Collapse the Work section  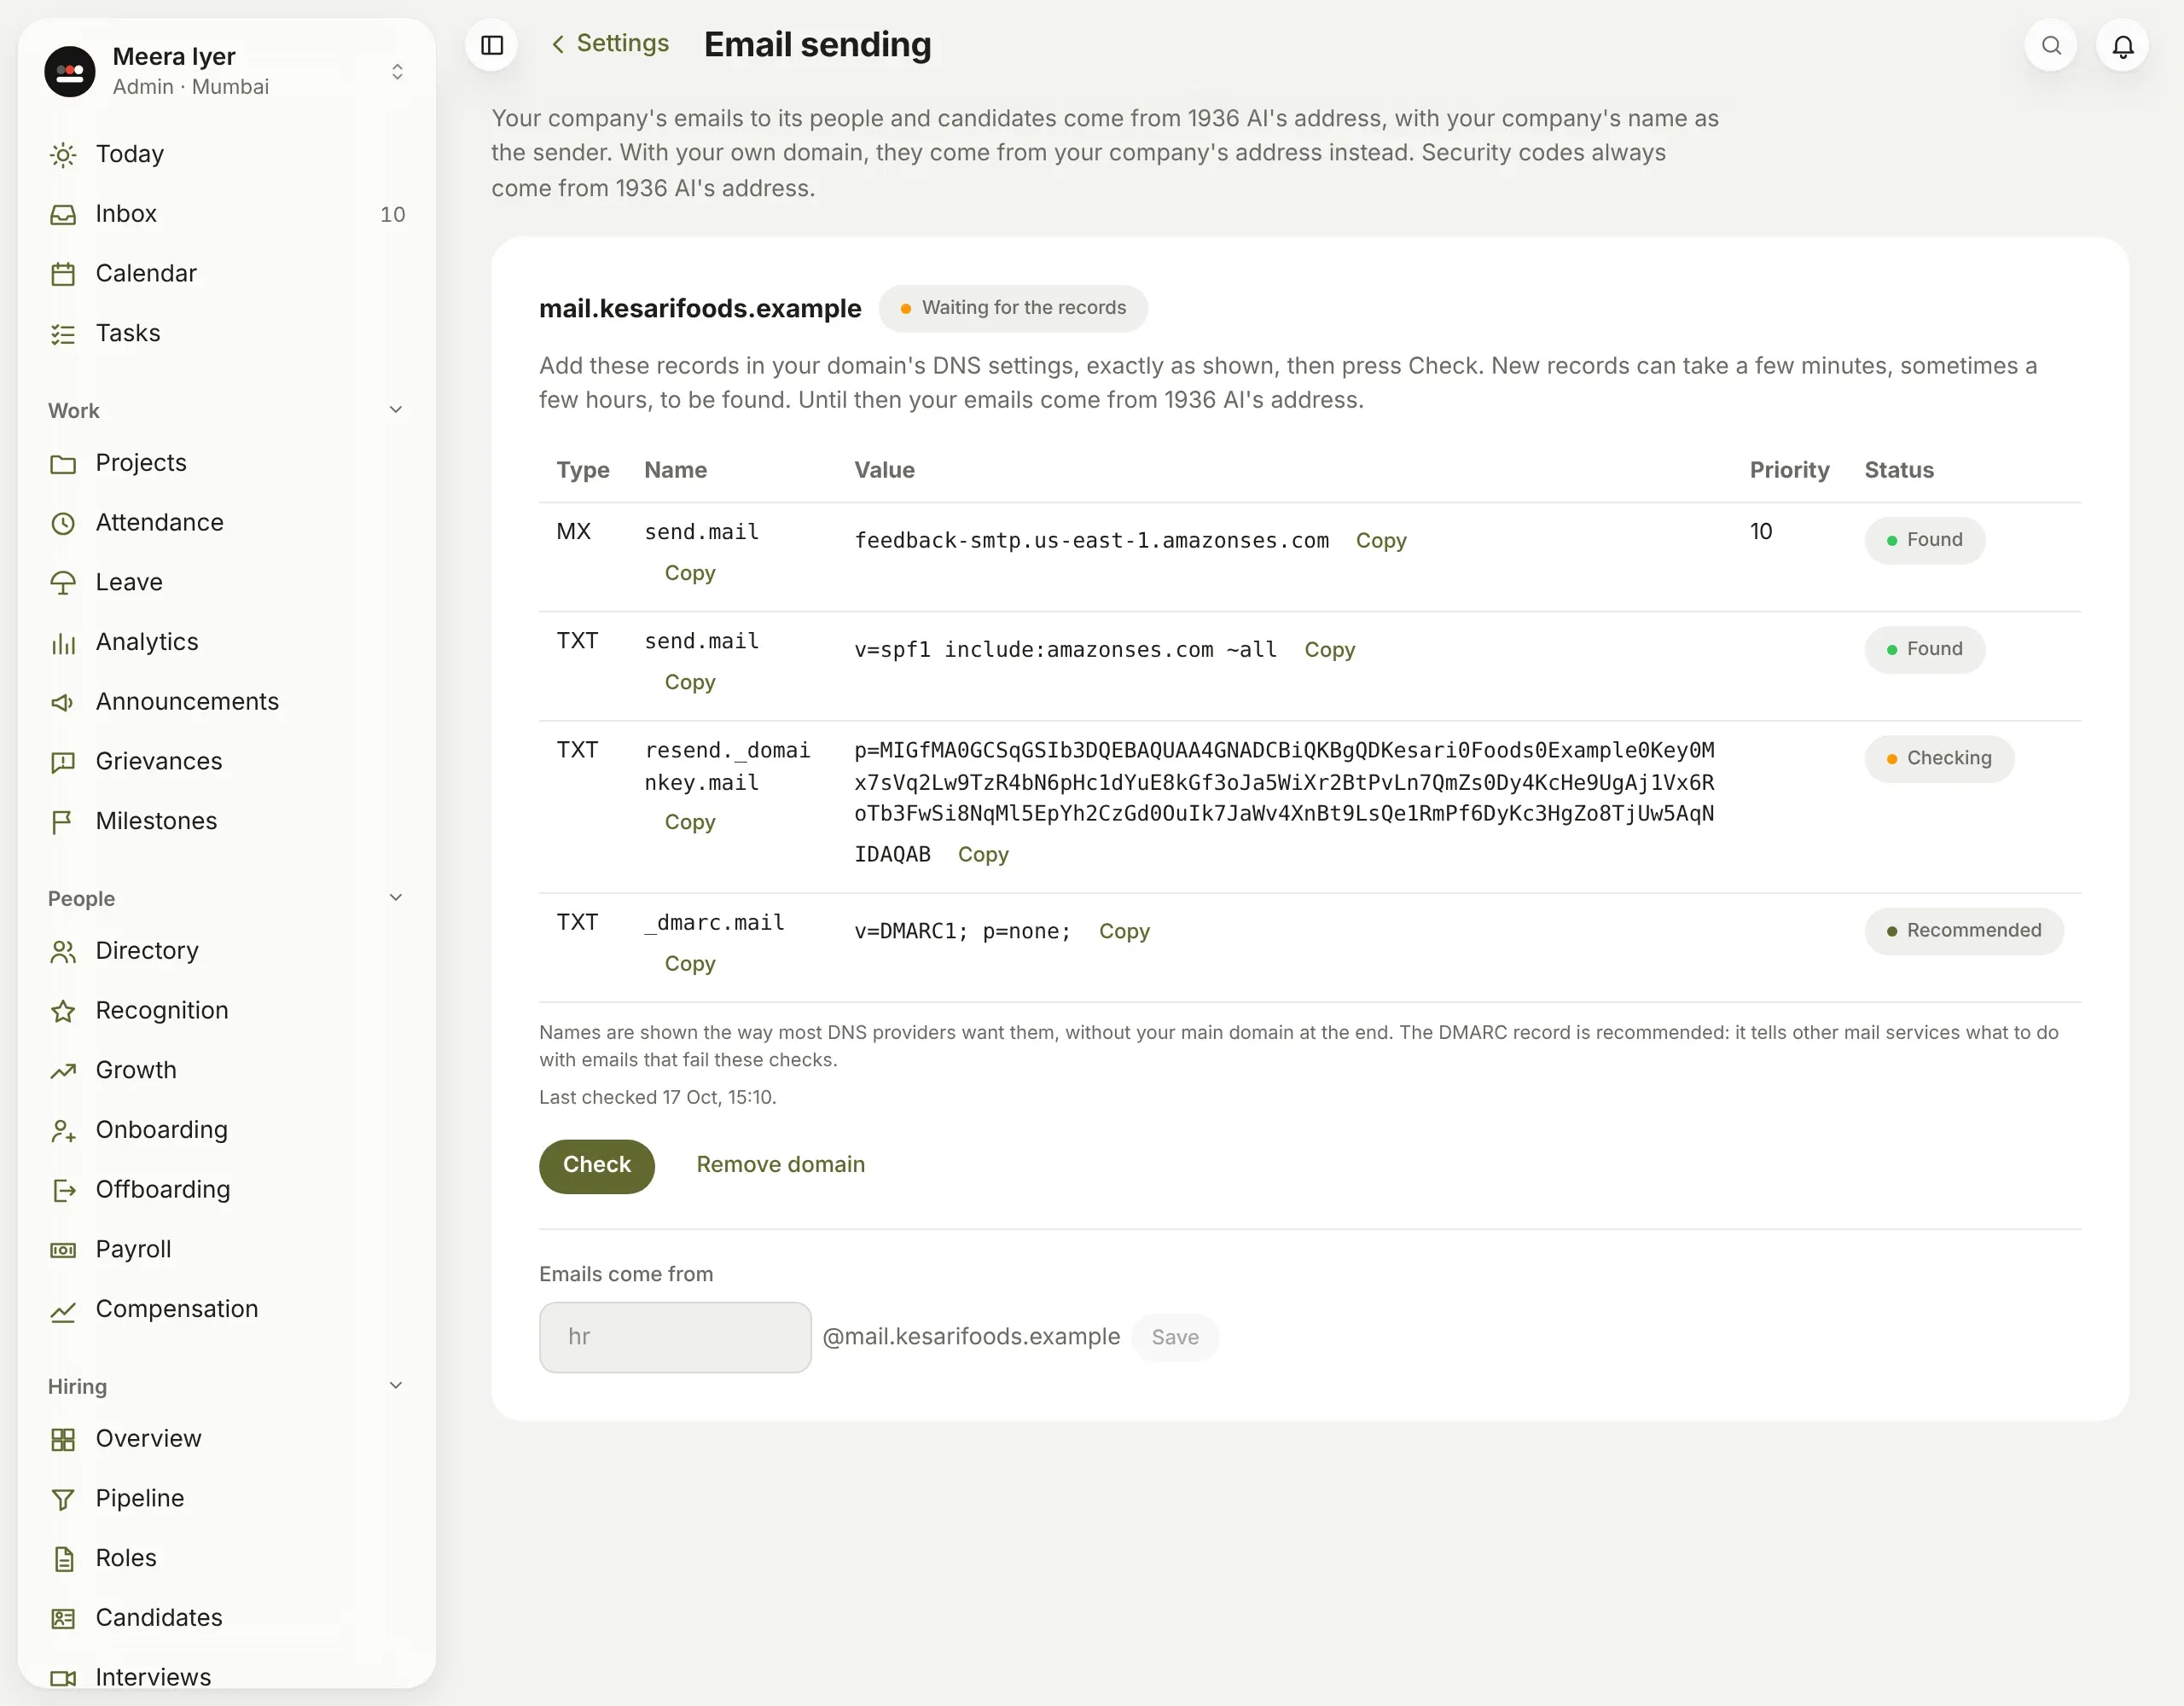[x=396, y=410]
